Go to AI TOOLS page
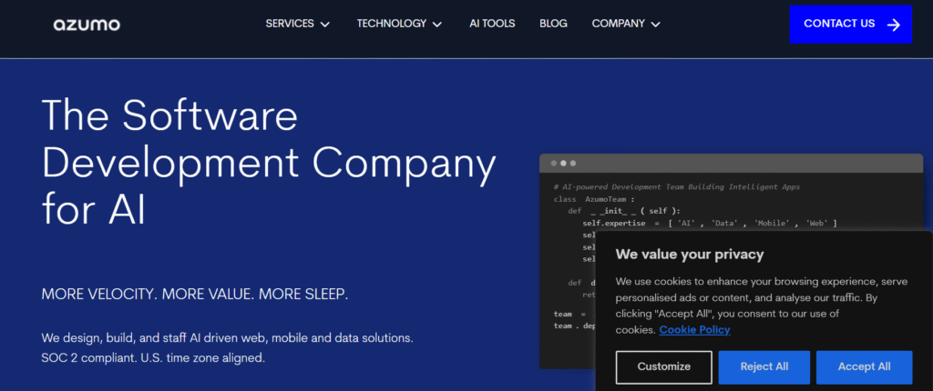Viewport: 933px width, 391px height. click(492, 24)
